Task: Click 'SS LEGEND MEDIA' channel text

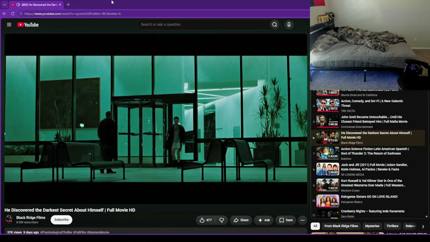Action: (x=352, y=175)
